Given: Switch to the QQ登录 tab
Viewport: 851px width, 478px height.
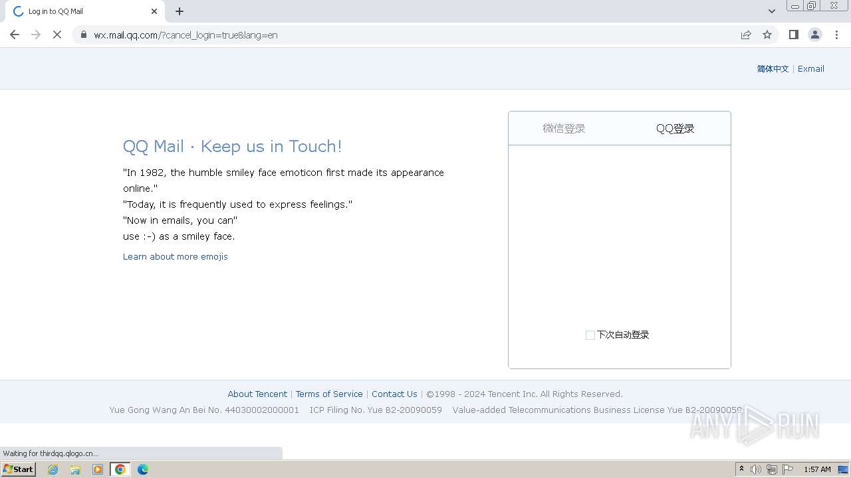Looking at the screenshot, I should [x=675, y=129].
